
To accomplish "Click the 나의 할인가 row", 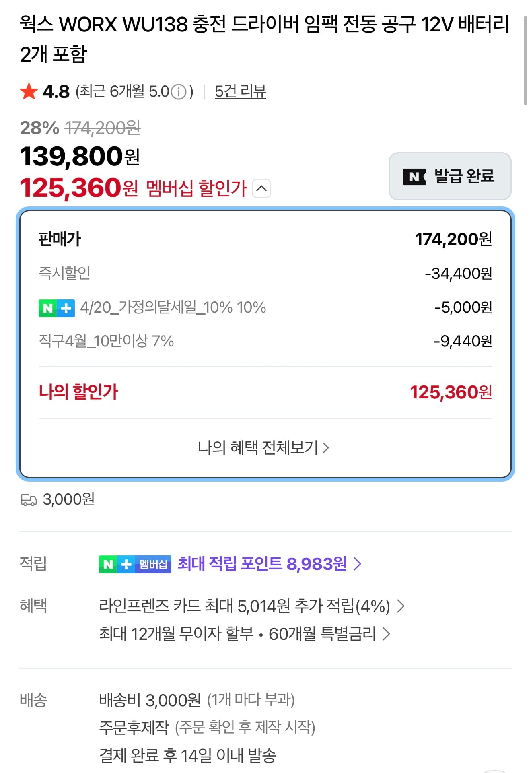I will click(265, 392).
